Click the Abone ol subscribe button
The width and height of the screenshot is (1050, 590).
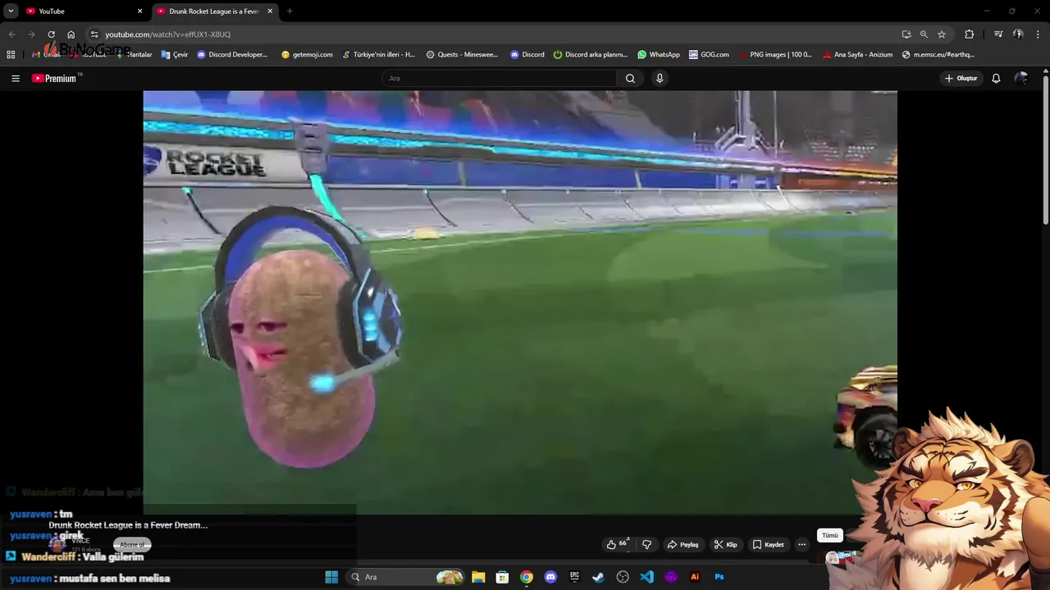[132, 544]
